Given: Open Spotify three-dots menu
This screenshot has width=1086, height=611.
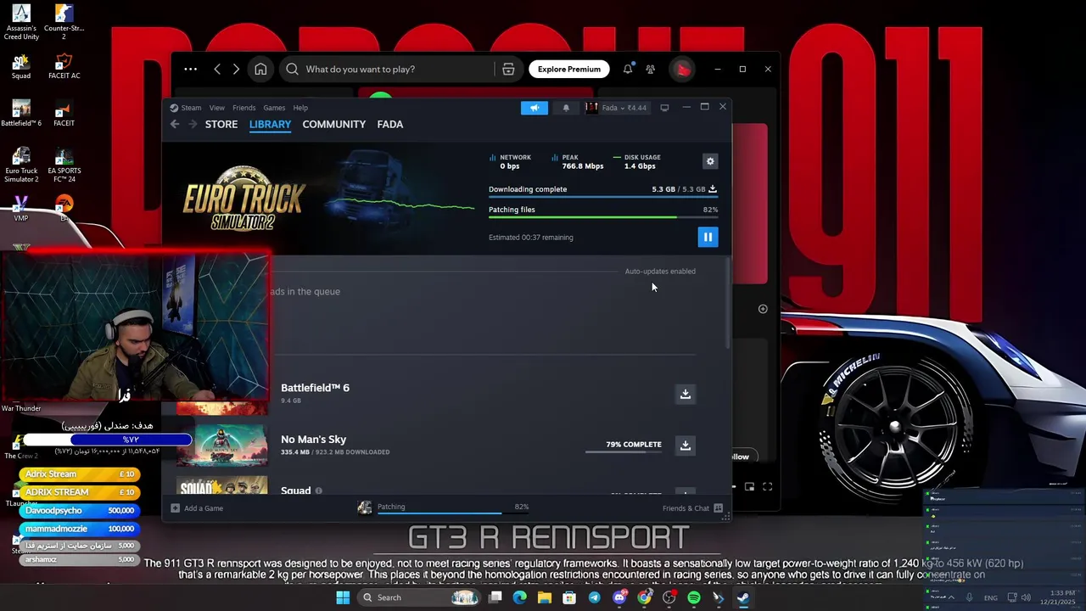Looking at the screenshot, I should coord(190,70).
